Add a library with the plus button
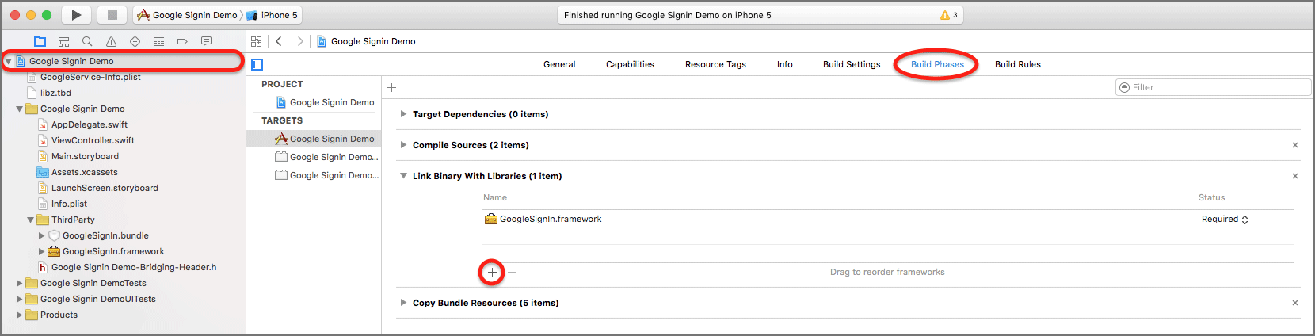The image size is (1315, 336). [x=492, y=272]
